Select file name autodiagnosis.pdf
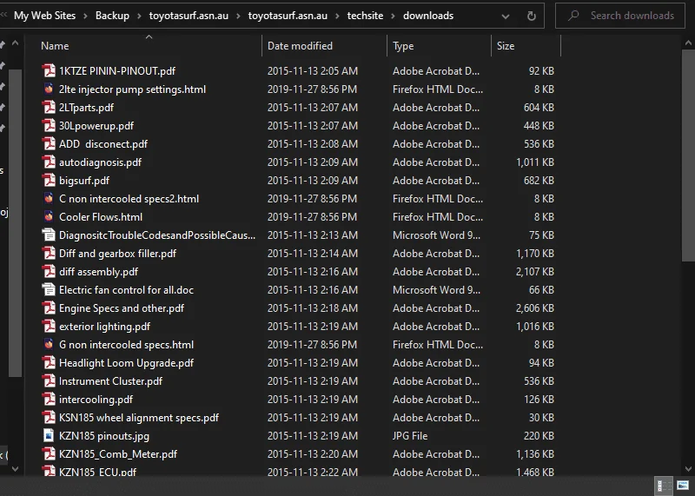 [x=100, y=162]
